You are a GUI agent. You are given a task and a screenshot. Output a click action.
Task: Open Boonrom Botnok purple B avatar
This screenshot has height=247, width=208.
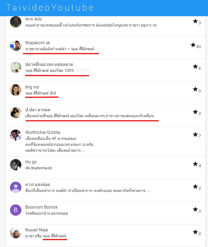pyautogui.click(x=16, y=210)
